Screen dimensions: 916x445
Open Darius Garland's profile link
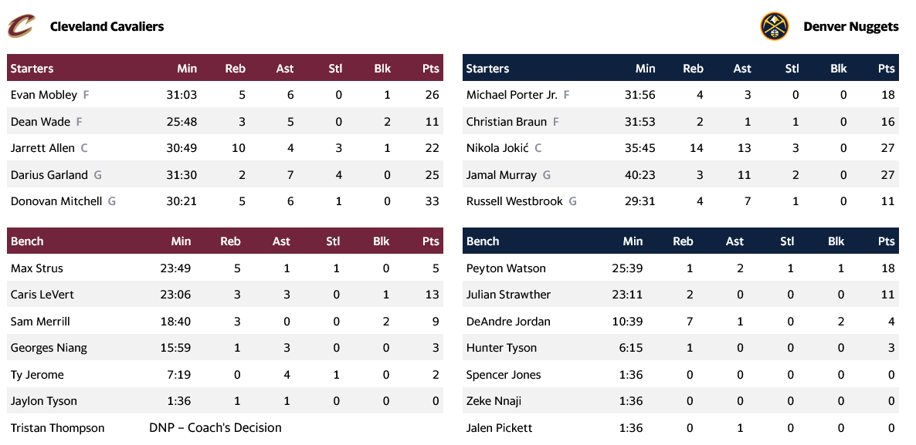(49, 175)
